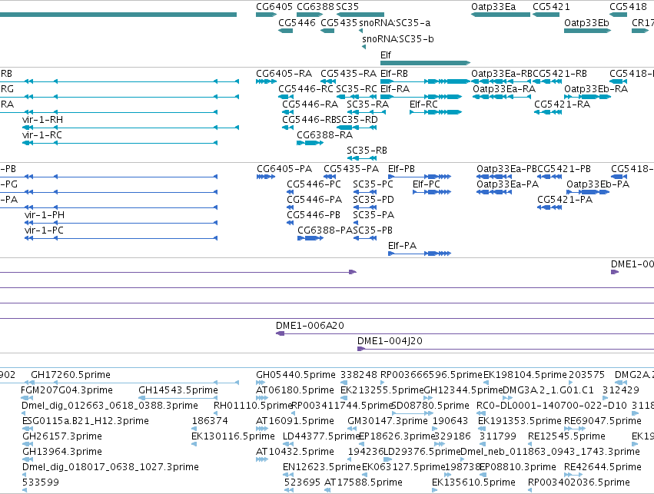Click protein CG6388-PA
Image resolution: width=654 pixels, height=494 pixels.
point(325,230)
